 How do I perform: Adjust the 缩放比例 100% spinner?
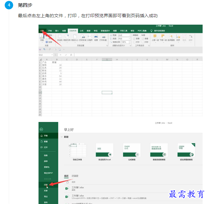[129, 42]
